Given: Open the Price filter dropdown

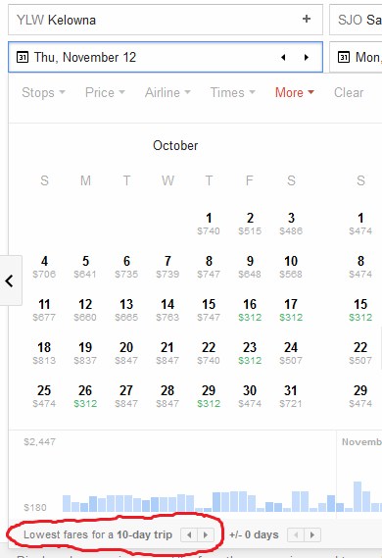Looking at the screenshot, I should point(105,92).
